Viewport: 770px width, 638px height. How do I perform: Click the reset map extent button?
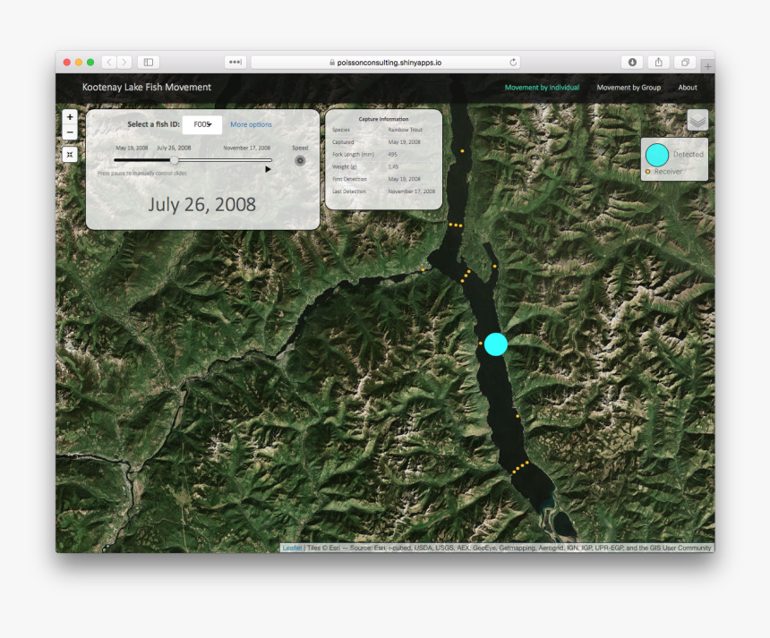click(x=70, y=154)
